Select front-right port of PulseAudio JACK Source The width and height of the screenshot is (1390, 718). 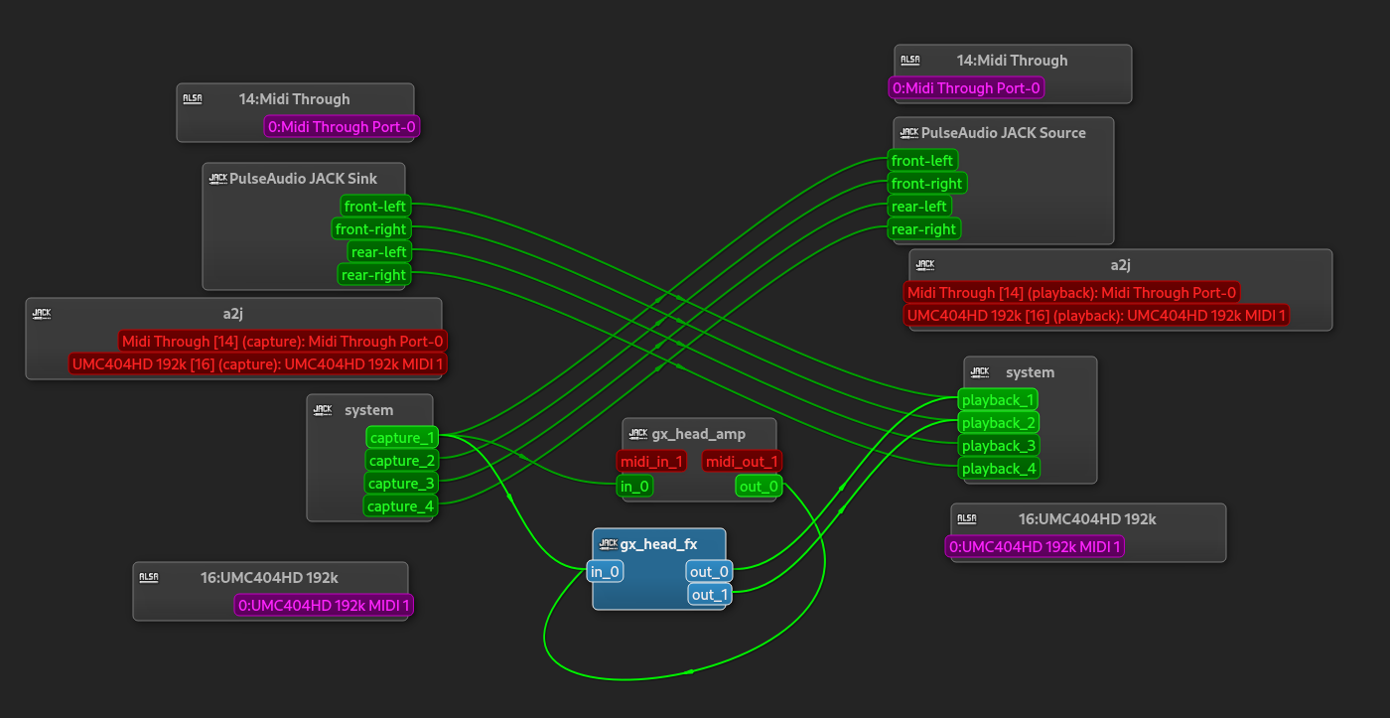[926, 184]
